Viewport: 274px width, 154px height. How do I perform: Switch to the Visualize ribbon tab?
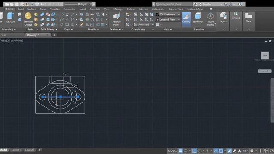[x=55, y=9]
